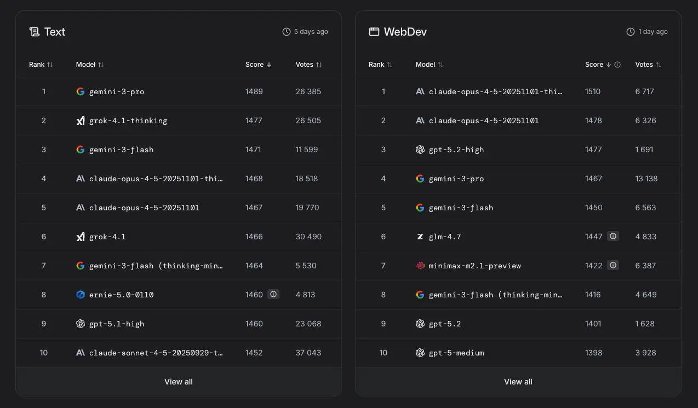Click claude-opus-4-5-20251101 name in Text rank 5
This screenshot has height=408, width=698.
pyautogui.click(x=144, y=208)
